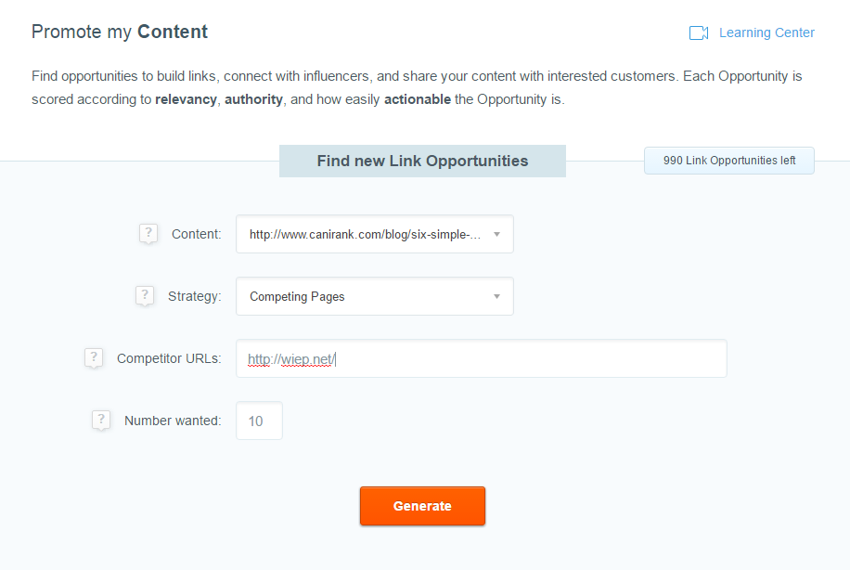Click the help icon near Number wanted
The height and width of the screenshot is (570, 850).
point(101,420)
